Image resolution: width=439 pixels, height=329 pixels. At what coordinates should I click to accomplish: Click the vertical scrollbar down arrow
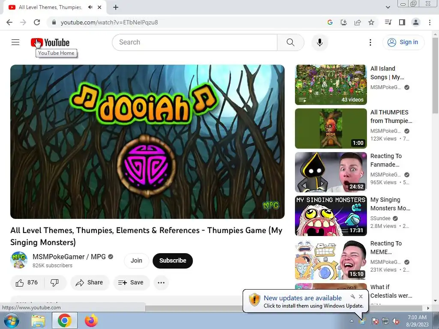(435, 301)
